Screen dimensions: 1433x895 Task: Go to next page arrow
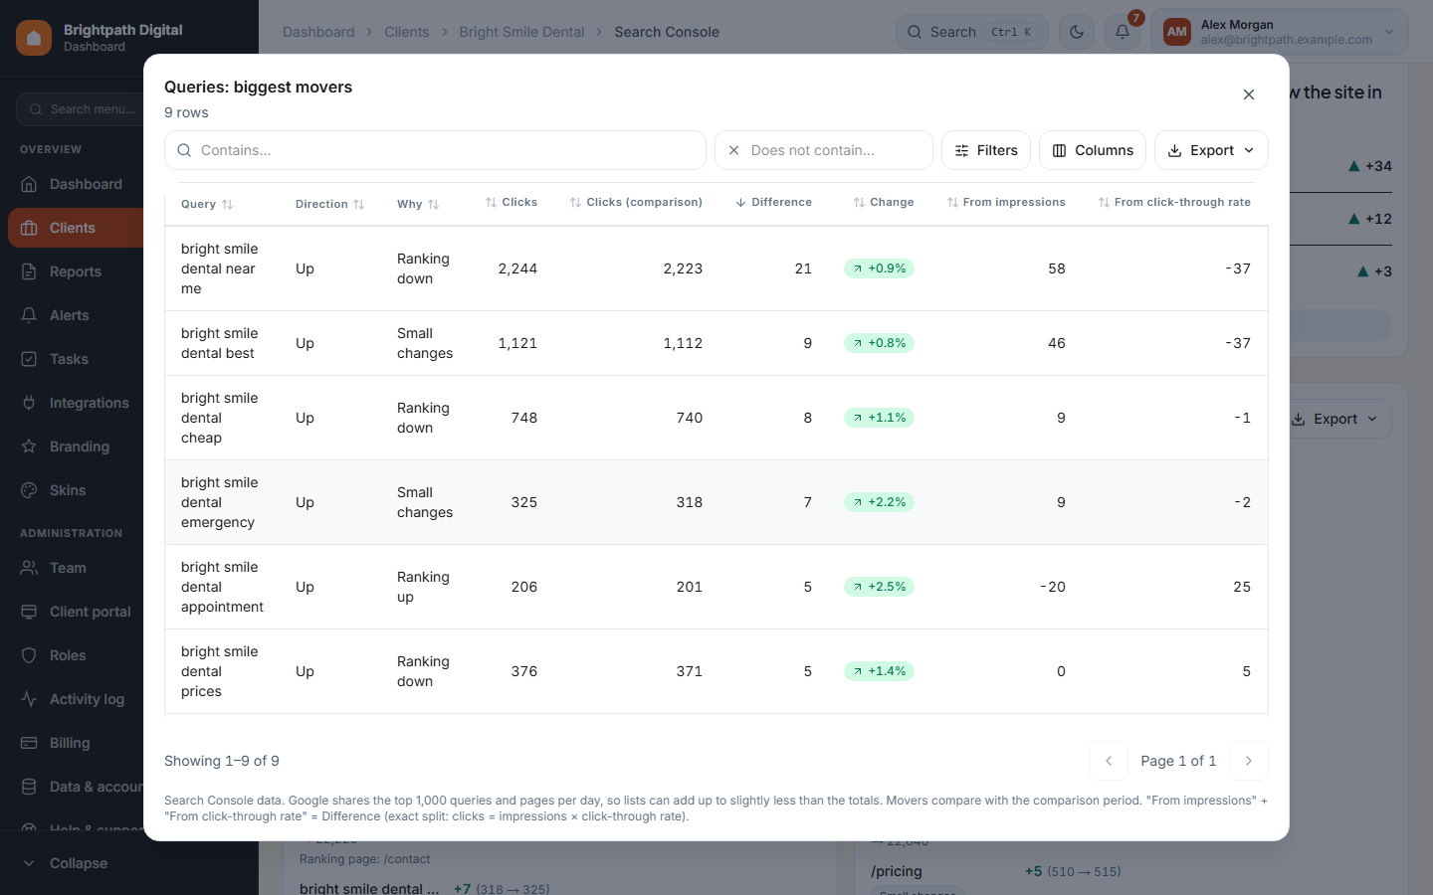tap(1249, 761)
